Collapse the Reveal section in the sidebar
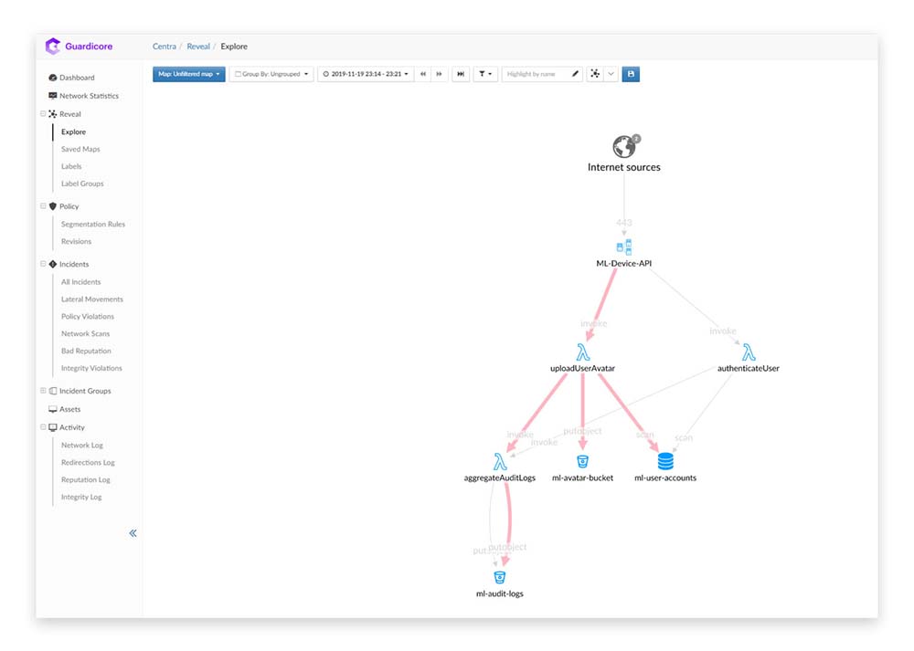This screenshot has width=914, height=651. [43, 114]
